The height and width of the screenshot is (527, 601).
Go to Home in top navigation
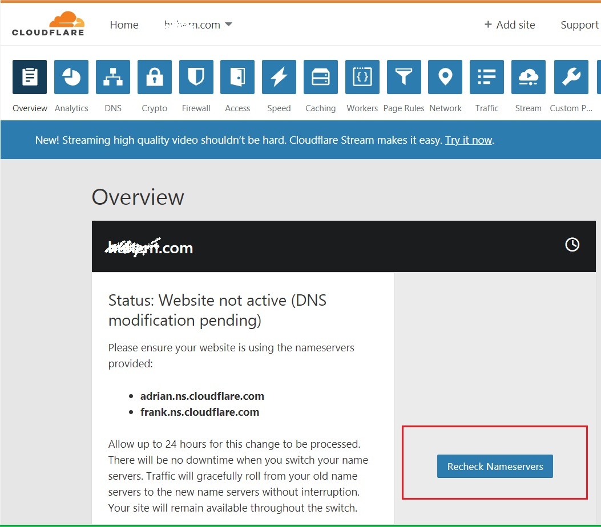tap(124, 25)
